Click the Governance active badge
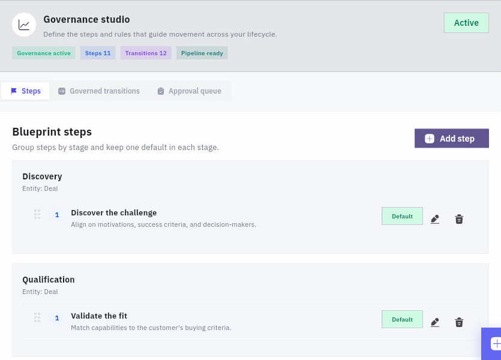 (x=44, y=53)
